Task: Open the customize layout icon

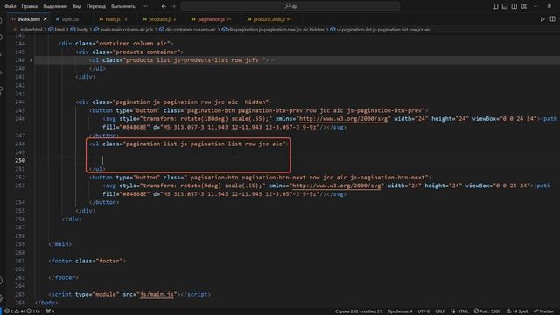Action: pyautogui.click(x=524, y=6)
